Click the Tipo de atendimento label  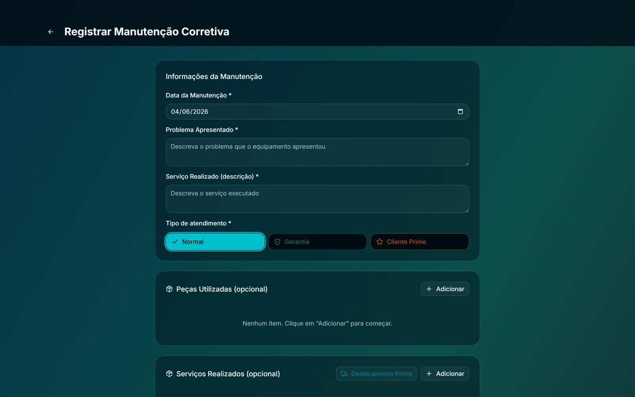198,223
